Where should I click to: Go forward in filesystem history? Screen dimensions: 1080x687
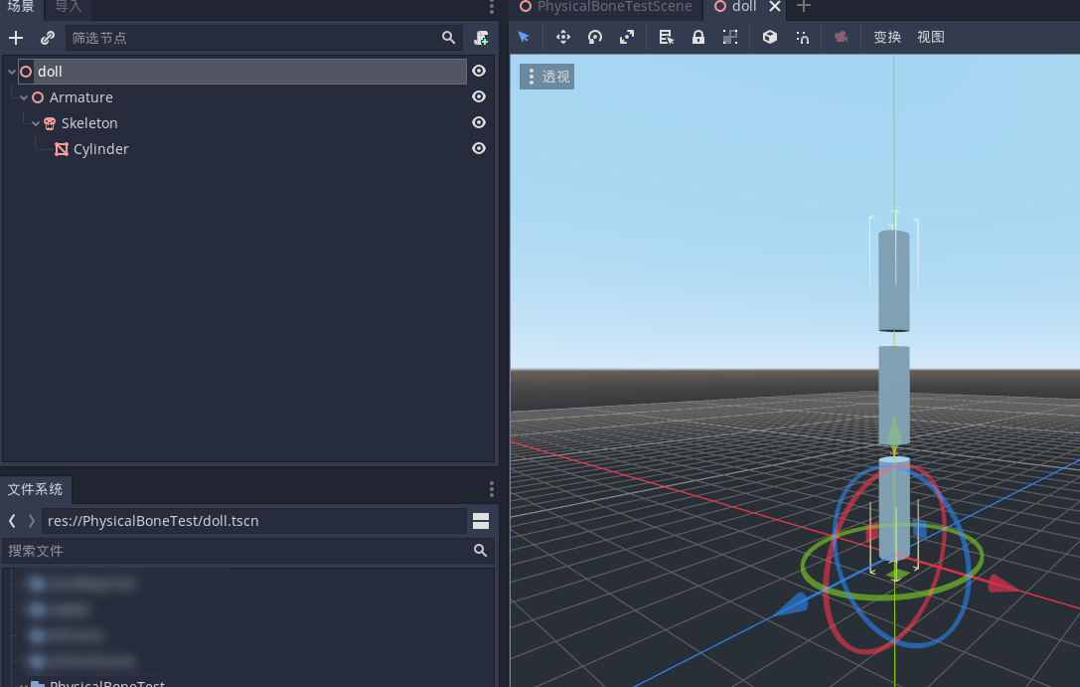(31, 521)
